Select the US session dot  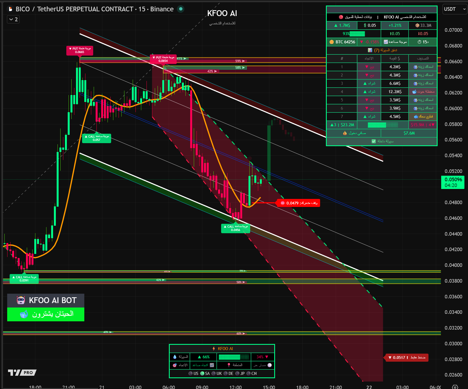[x=190, y=374]
